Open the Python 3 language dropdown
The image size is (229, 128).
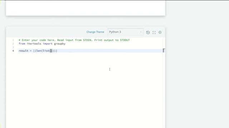126,32
